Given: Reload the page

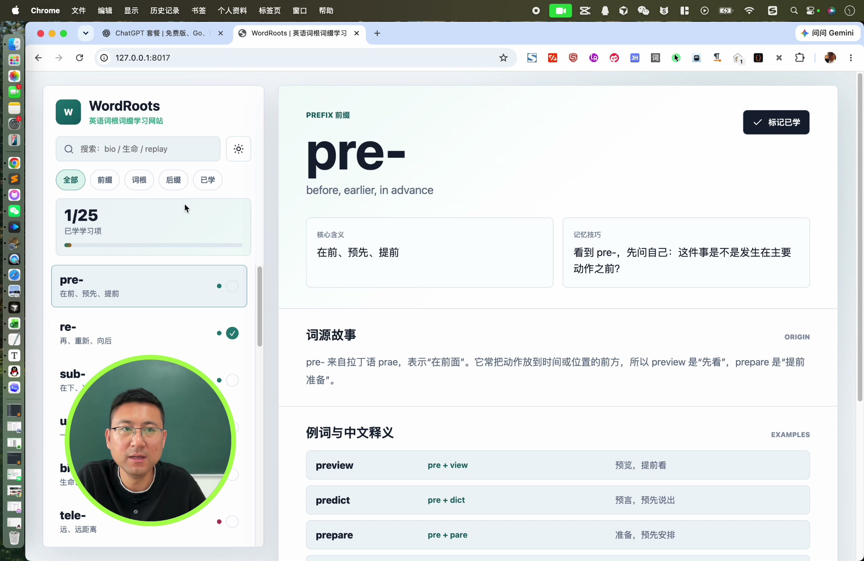Looking at the screenshot, I should [79, 58].
